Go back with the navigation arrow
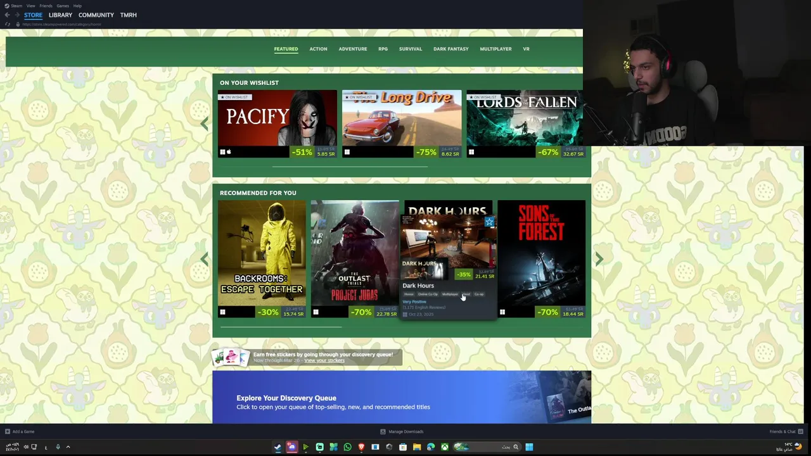The height and width of the screenshot is (456, 811). click(7, 15)
